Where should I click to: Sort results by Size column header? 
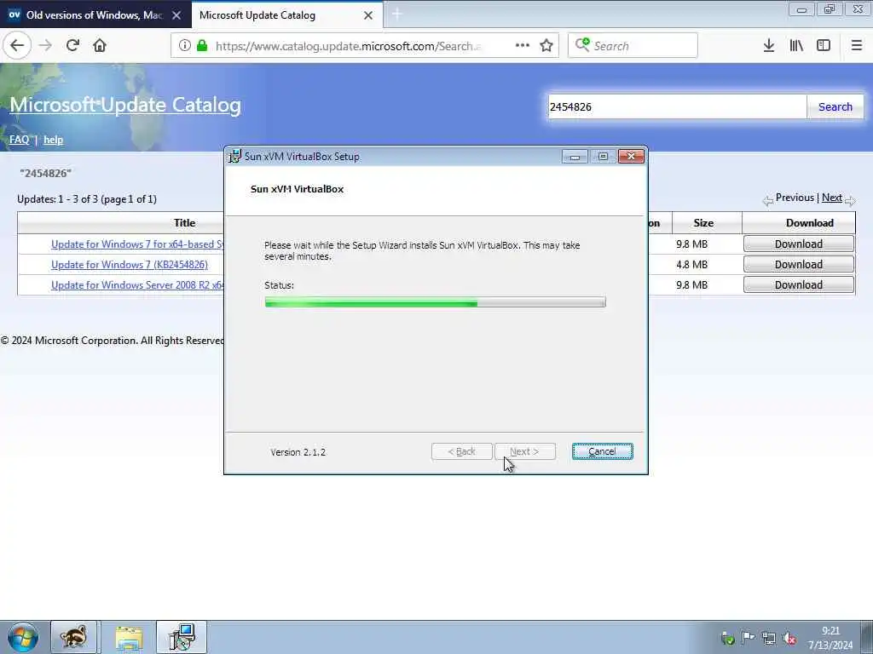[703, 223]
